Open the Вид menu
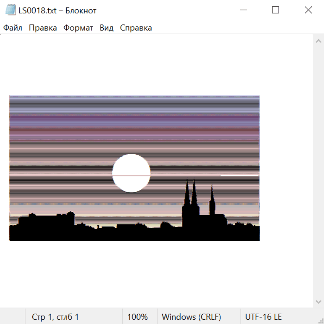This screenshot has height=324, width=324. click(x=106, y=28)
